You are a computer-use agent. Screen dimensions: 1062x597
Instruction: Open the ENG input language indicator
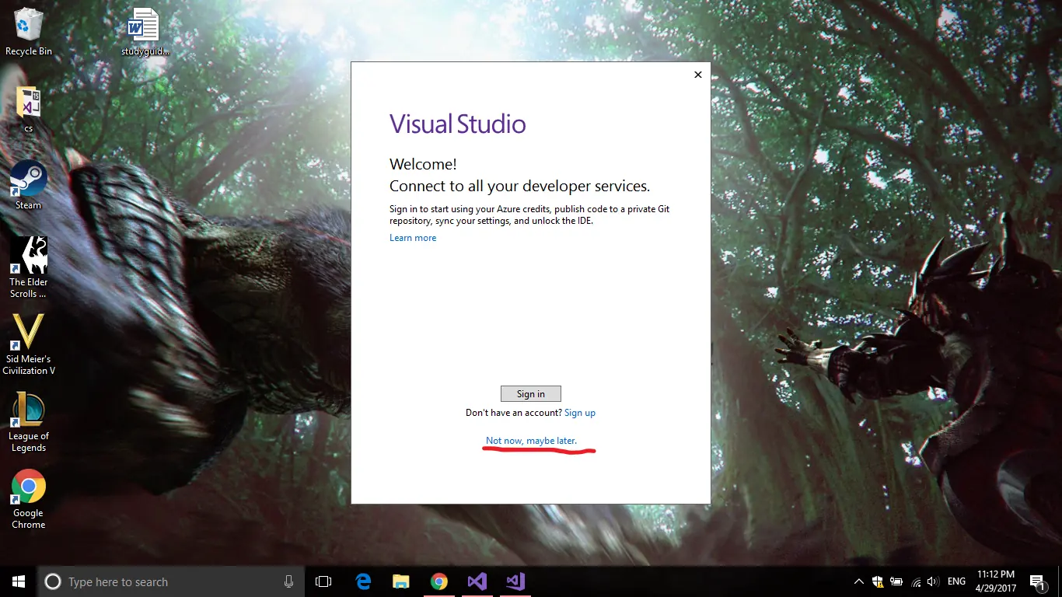coord(956,581)
